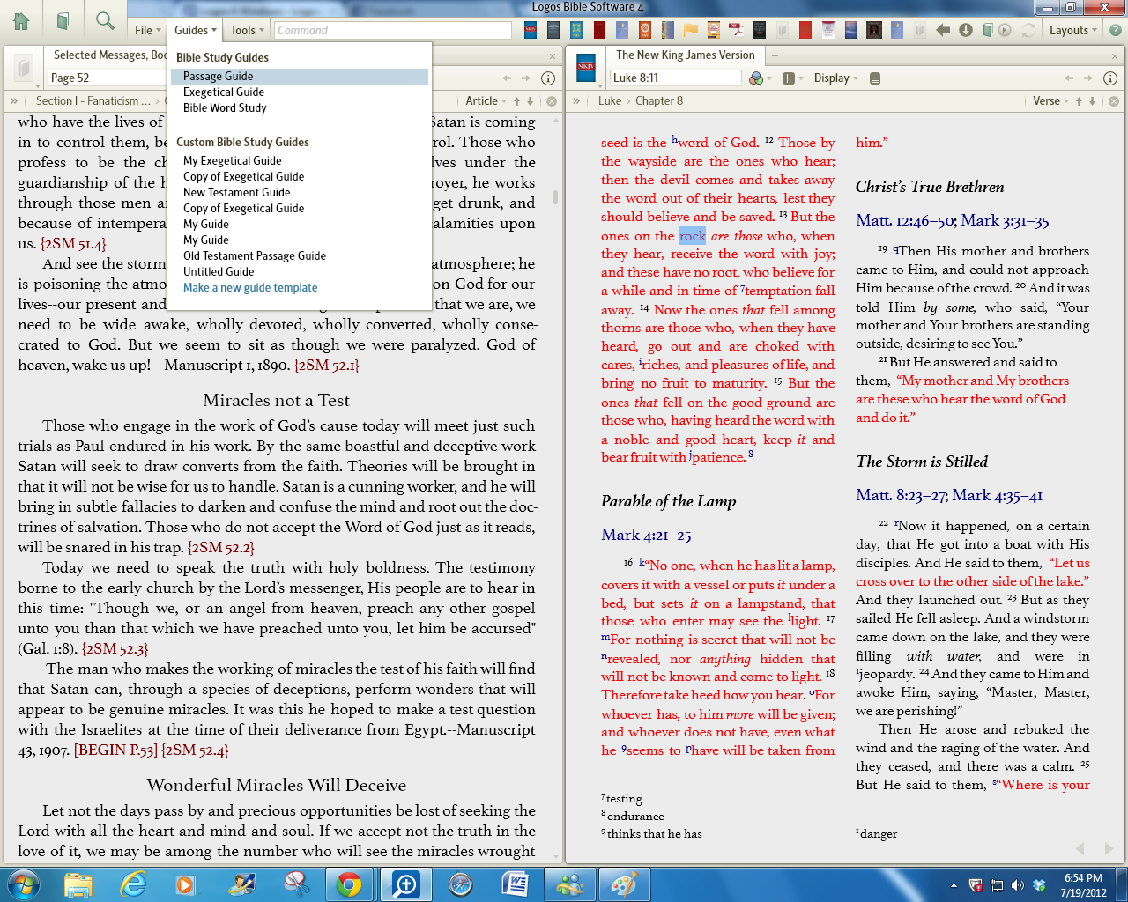Show NKJV resource information (i) icon
Viewport: 1128px width, 902px height.
coord(1110,78)
